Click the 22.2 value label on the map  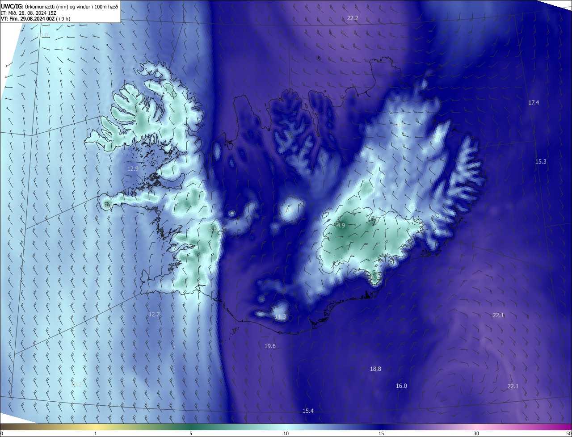[x=353, y=18]
